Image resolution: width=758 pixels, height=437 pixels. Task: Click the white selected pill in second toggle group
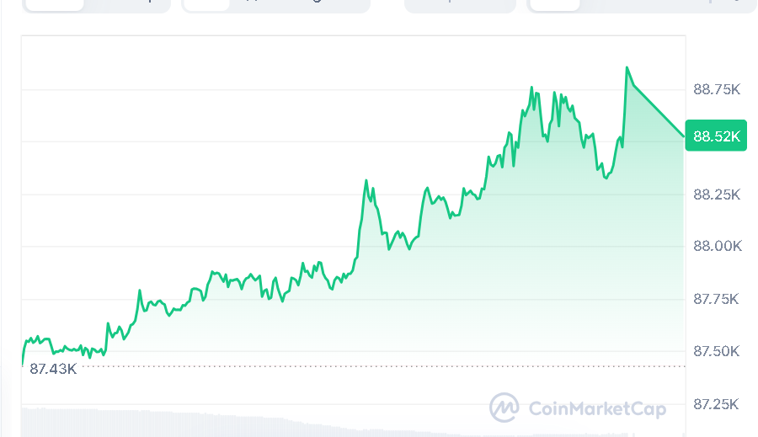(x=206, y=4)
